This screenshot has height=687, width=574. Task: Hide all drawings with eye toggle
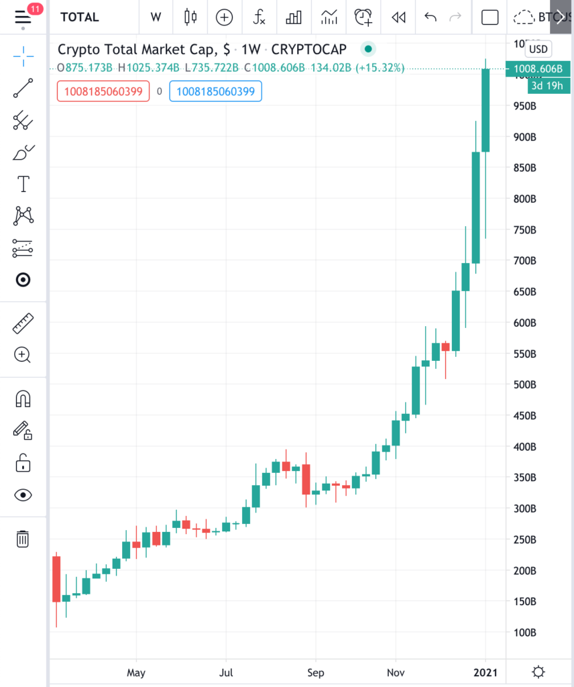23,494
